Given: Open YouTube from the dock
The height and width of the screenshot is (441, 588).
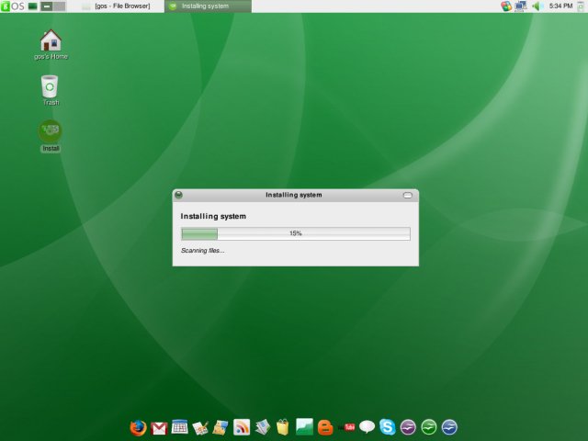Looking at the screenshot, I should tap(347, 427).
